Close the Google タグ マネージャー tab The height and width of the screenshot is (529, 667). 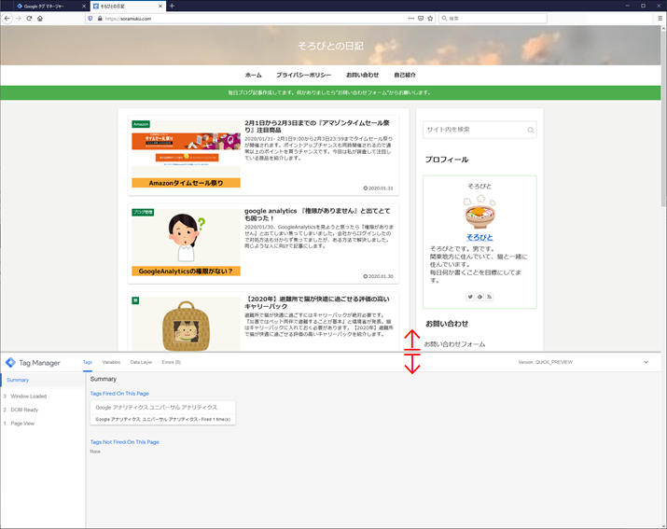pyautogui.click(x=84, y=6)
